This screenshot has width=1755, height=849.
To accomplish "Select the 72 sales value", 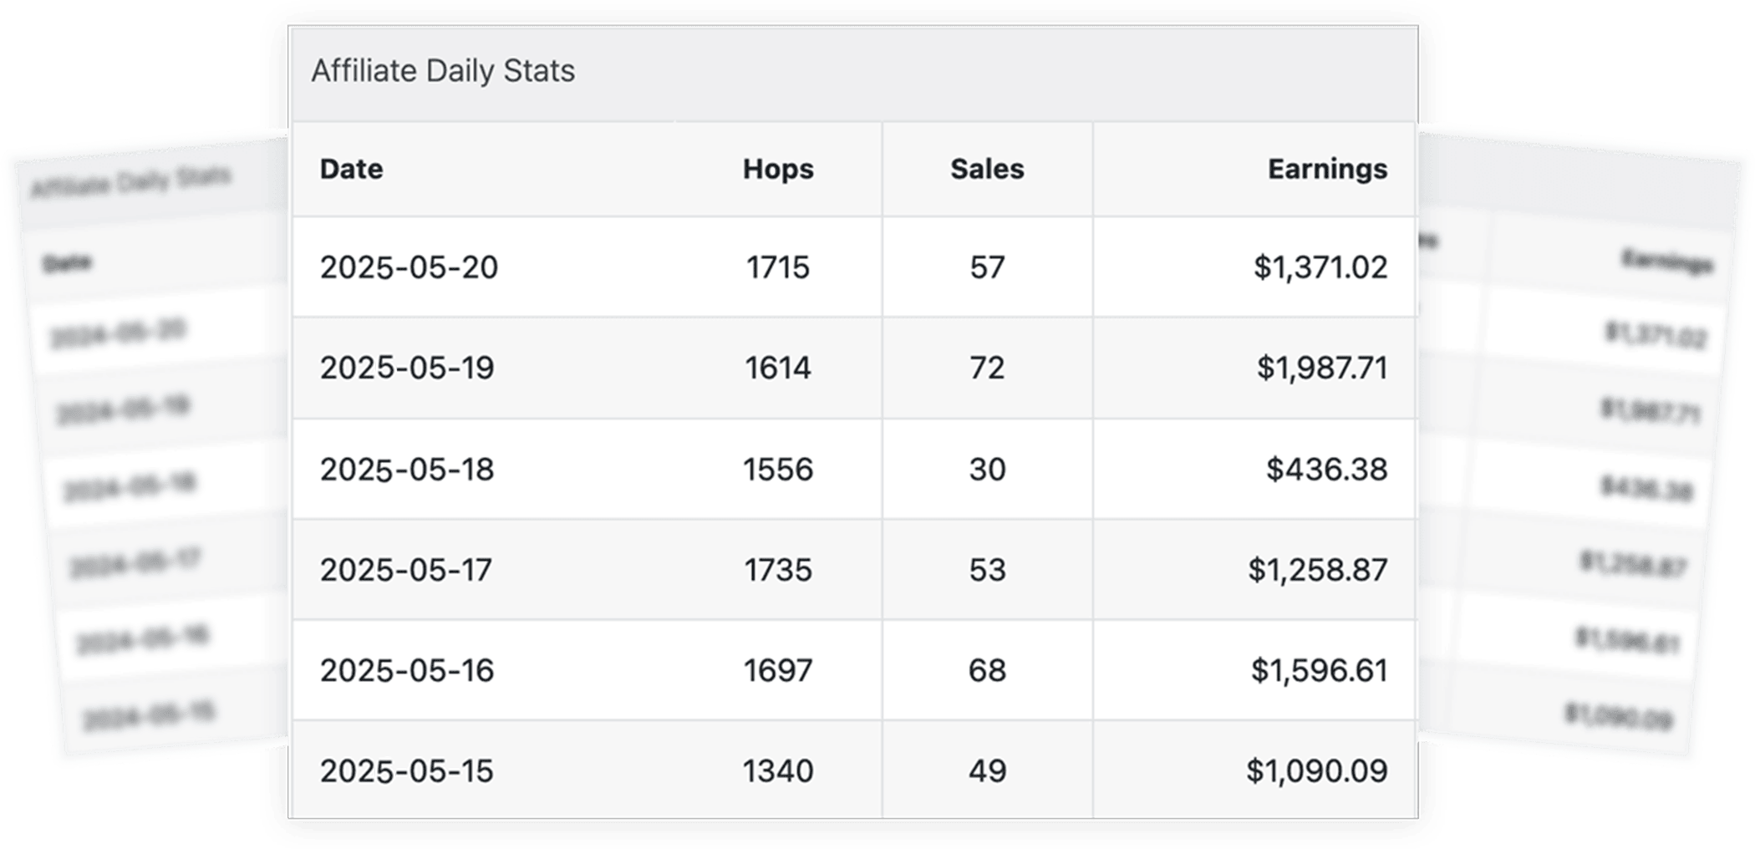I will (x=986, y=368).
